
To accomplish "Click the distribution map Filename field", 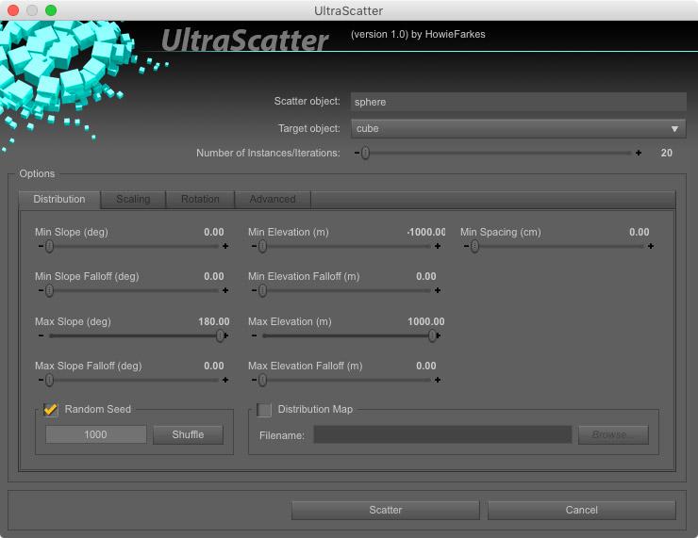I will tap(442, 434).
